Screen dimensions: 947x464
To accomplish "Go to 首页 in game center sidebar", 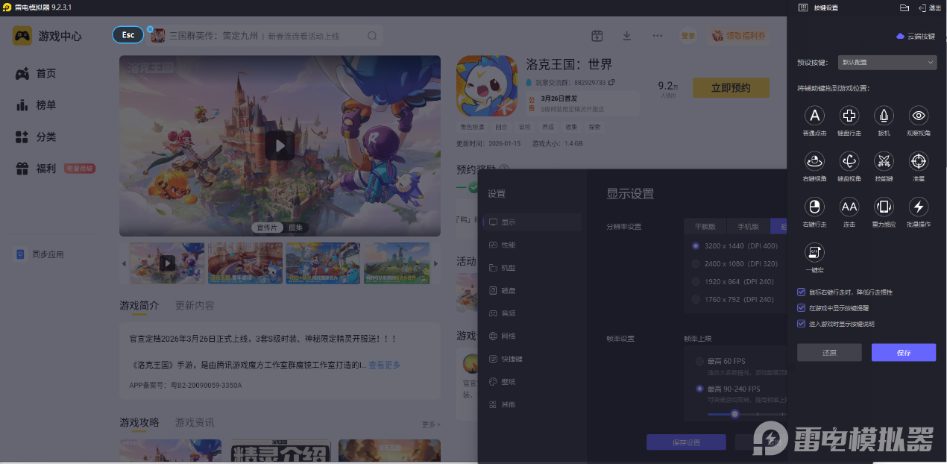I will coord(36,73).
